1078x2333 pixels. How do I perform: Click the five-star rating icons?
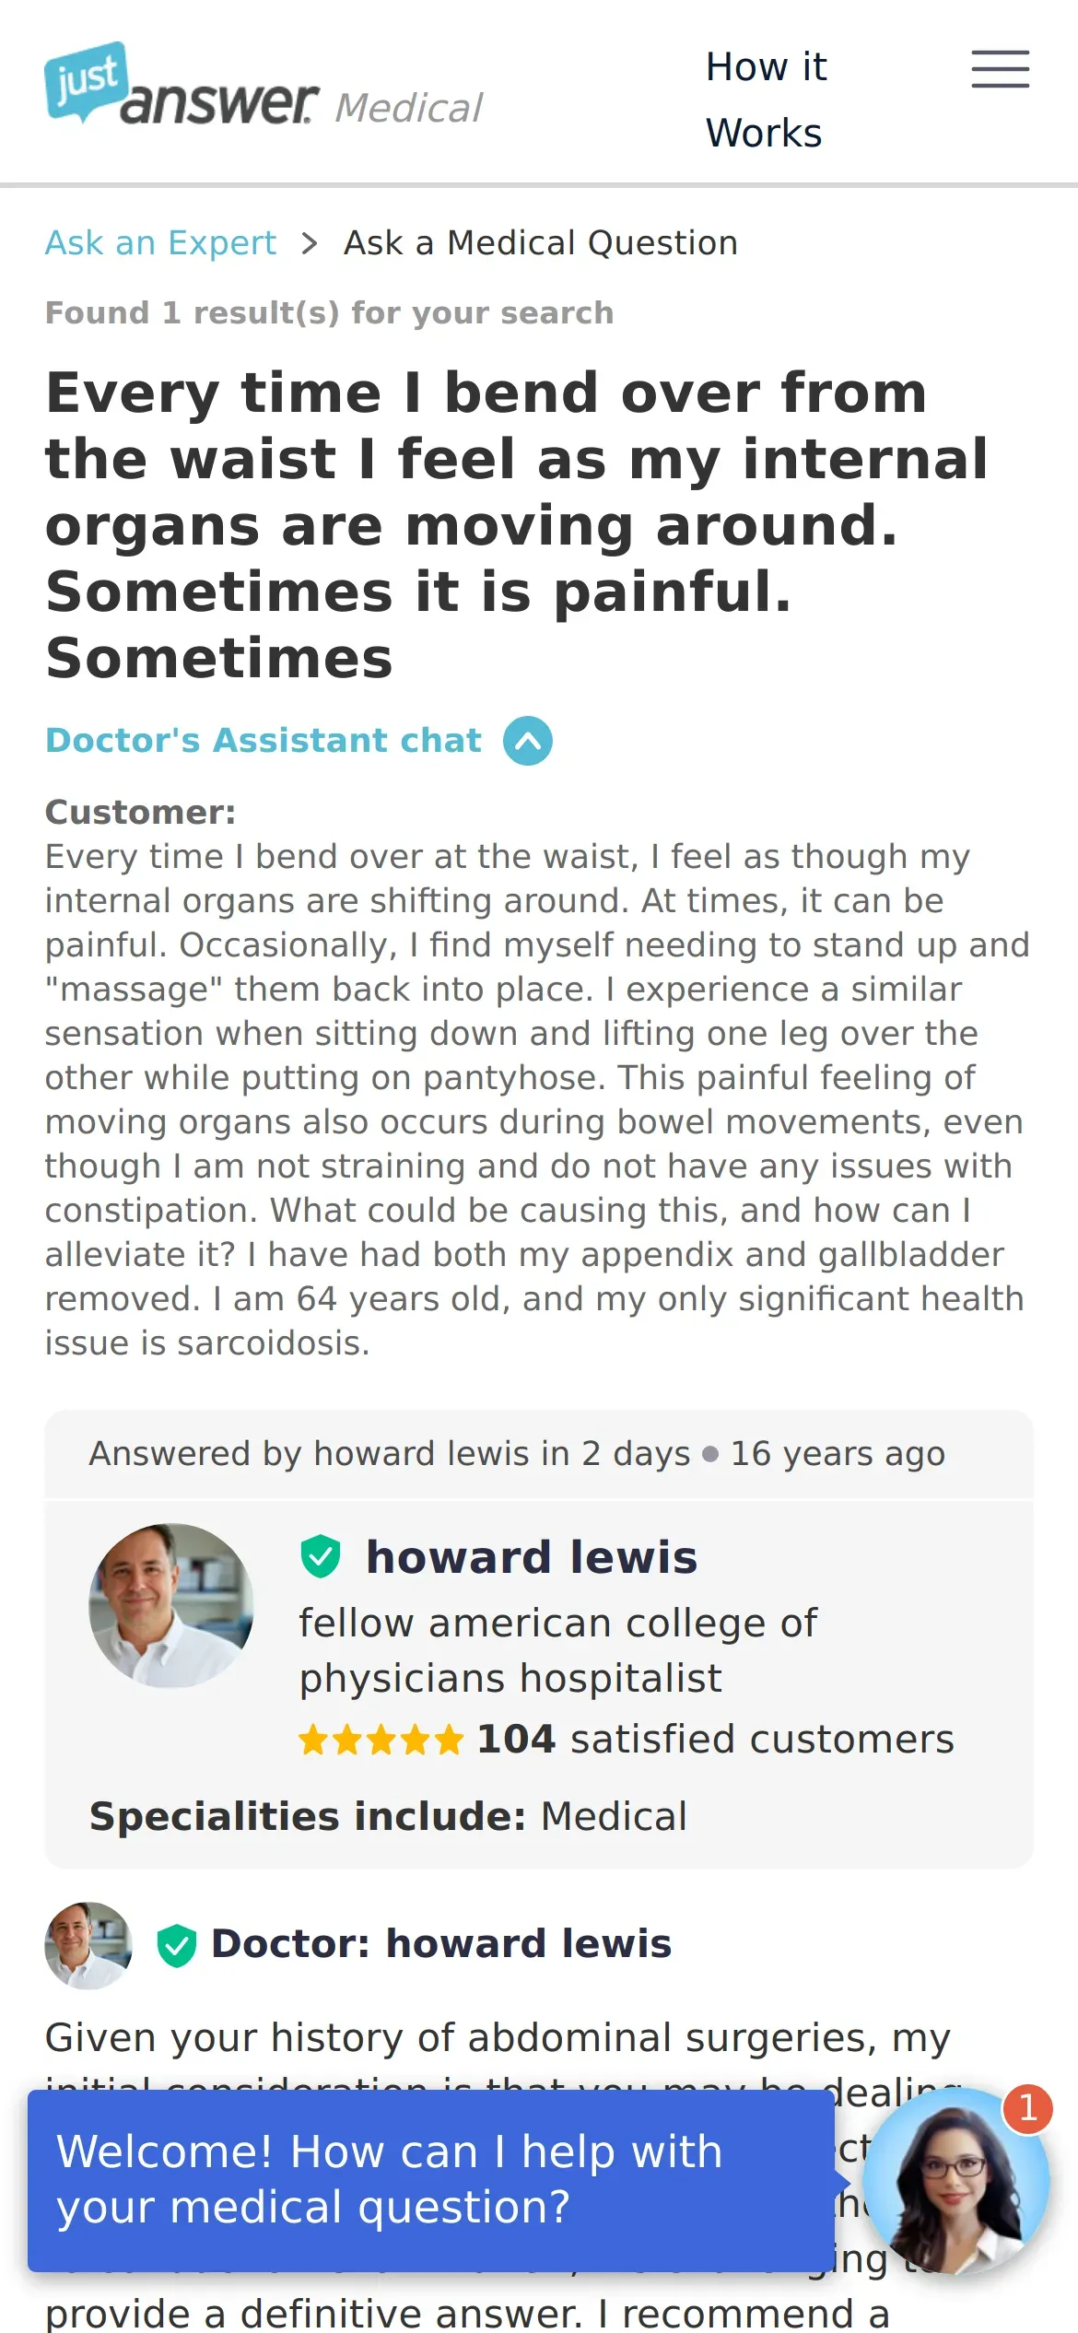(x=381, y=1741)
